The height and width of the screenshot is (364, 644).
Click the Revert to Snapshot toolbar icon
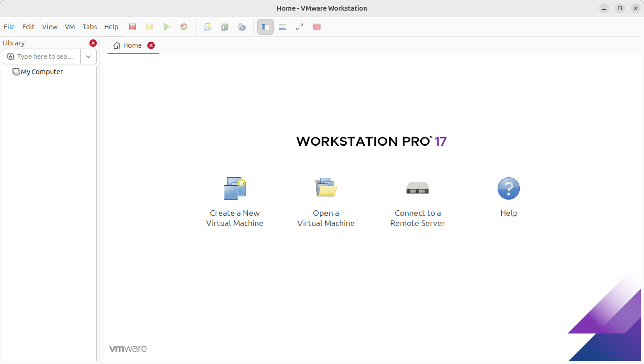coord(225,27)
